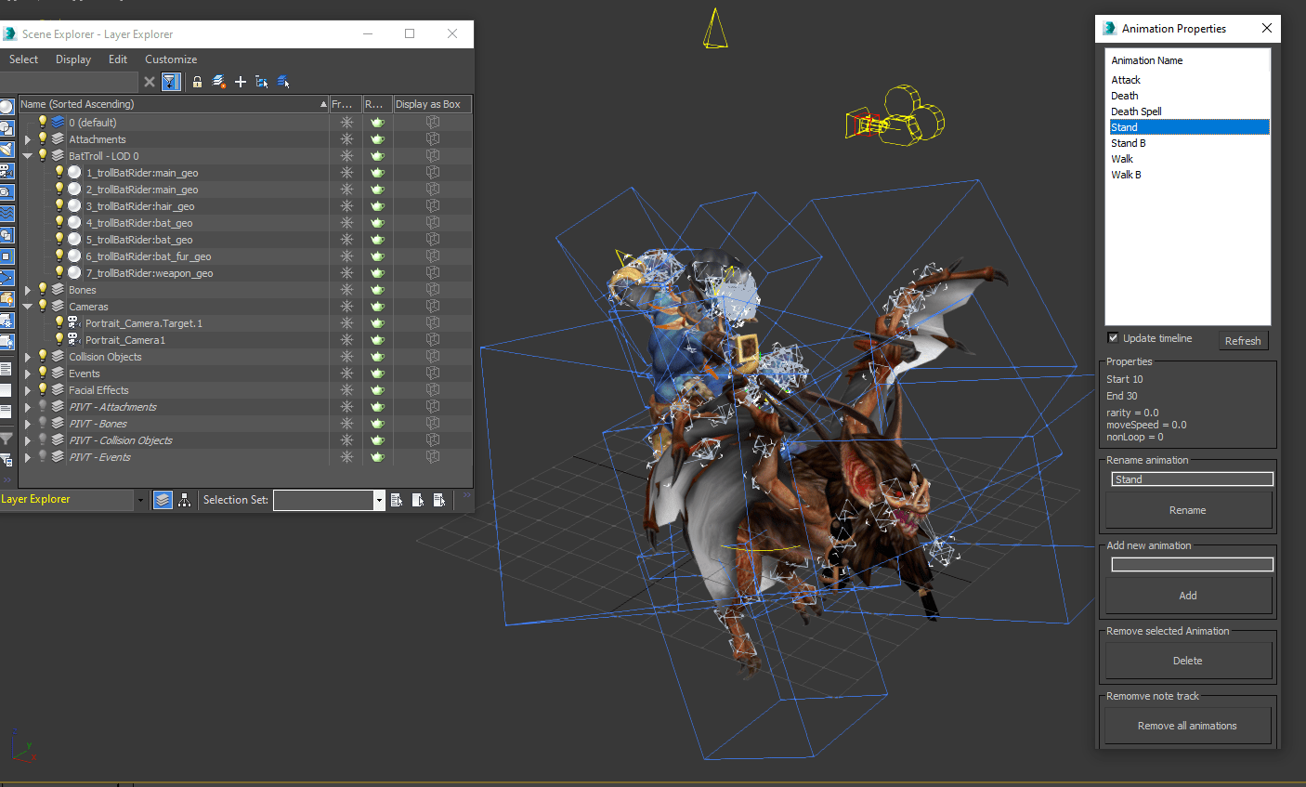Viewport: 1306px width, 787px height.
Task: Expand the Events layer
Action: point(28,374)
